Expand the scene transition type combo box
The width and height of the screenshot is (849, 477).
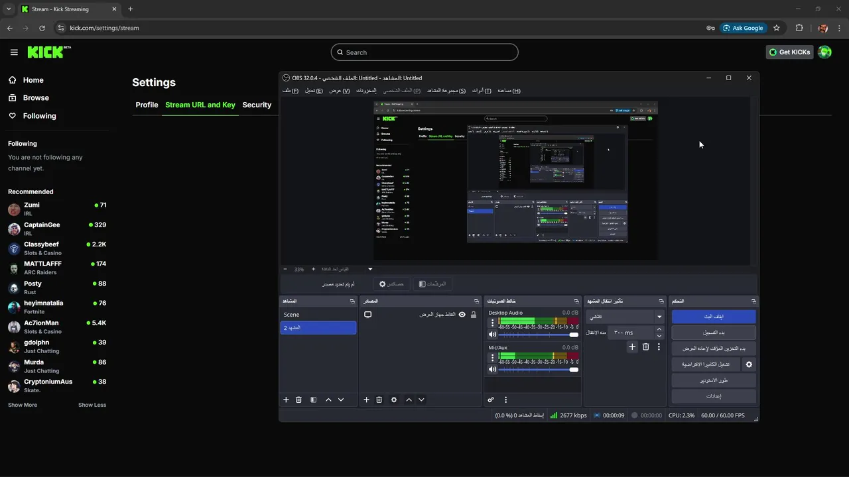(625, 317)
